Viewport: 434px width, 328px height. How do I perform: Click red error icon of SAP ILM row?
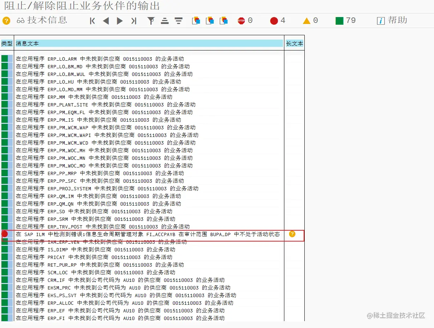(x=5, y=234)
